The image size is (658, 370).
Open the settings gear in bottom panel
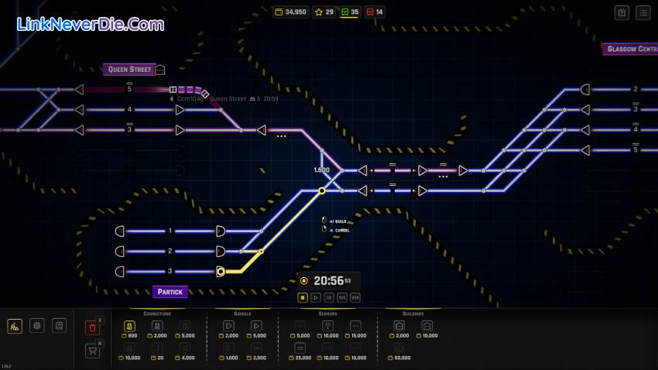(x=37, y=326)
